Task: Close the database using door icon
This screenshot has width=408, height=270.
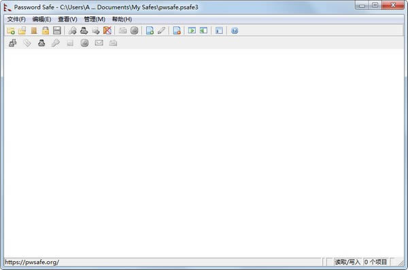Action: 34,31
